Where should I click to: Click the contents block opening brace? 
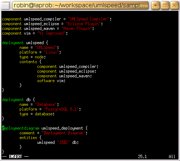coord(41,62)
